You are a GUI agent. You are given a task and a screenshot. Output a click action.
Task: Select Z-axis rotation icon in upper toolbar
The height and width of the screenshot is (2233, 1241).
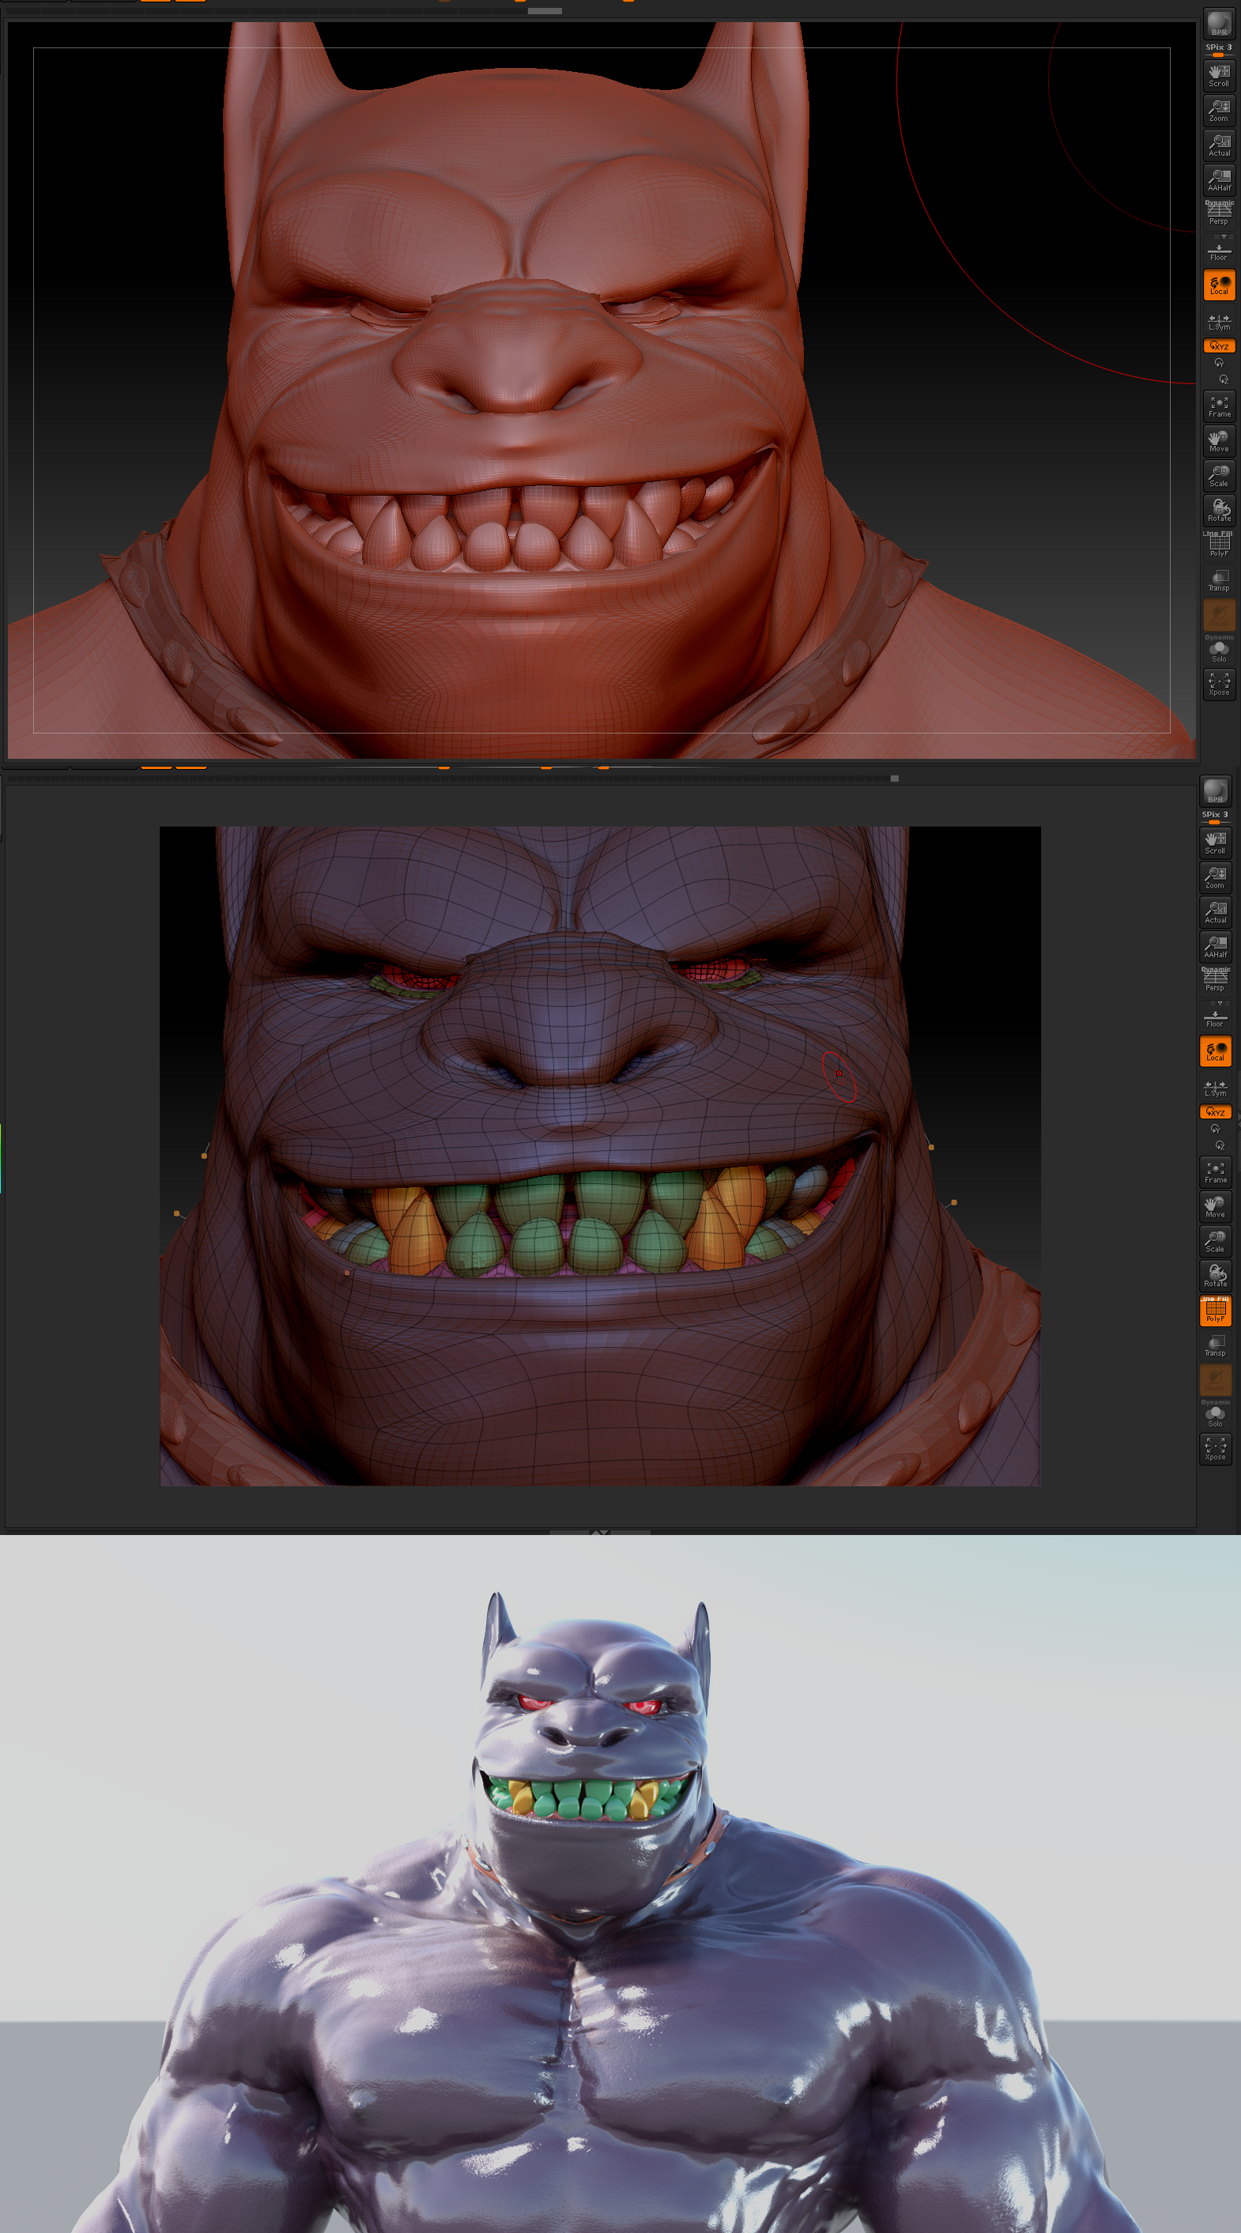pos(1223,379)
